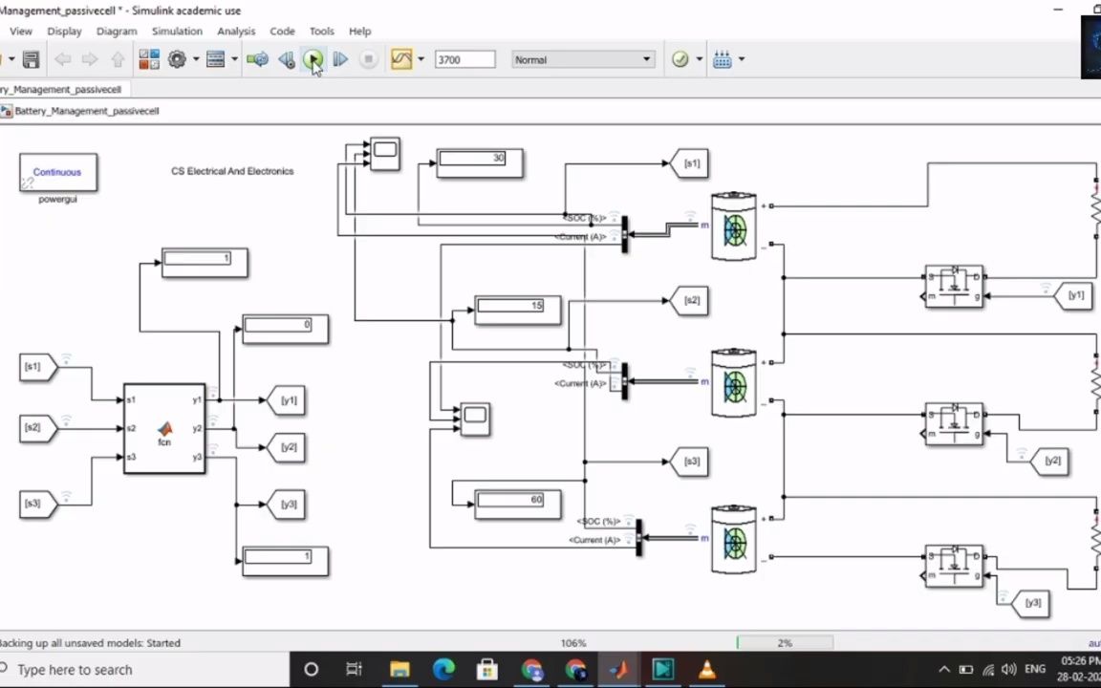Open the Simulink Library Browser icon

[x=148, y=59]
